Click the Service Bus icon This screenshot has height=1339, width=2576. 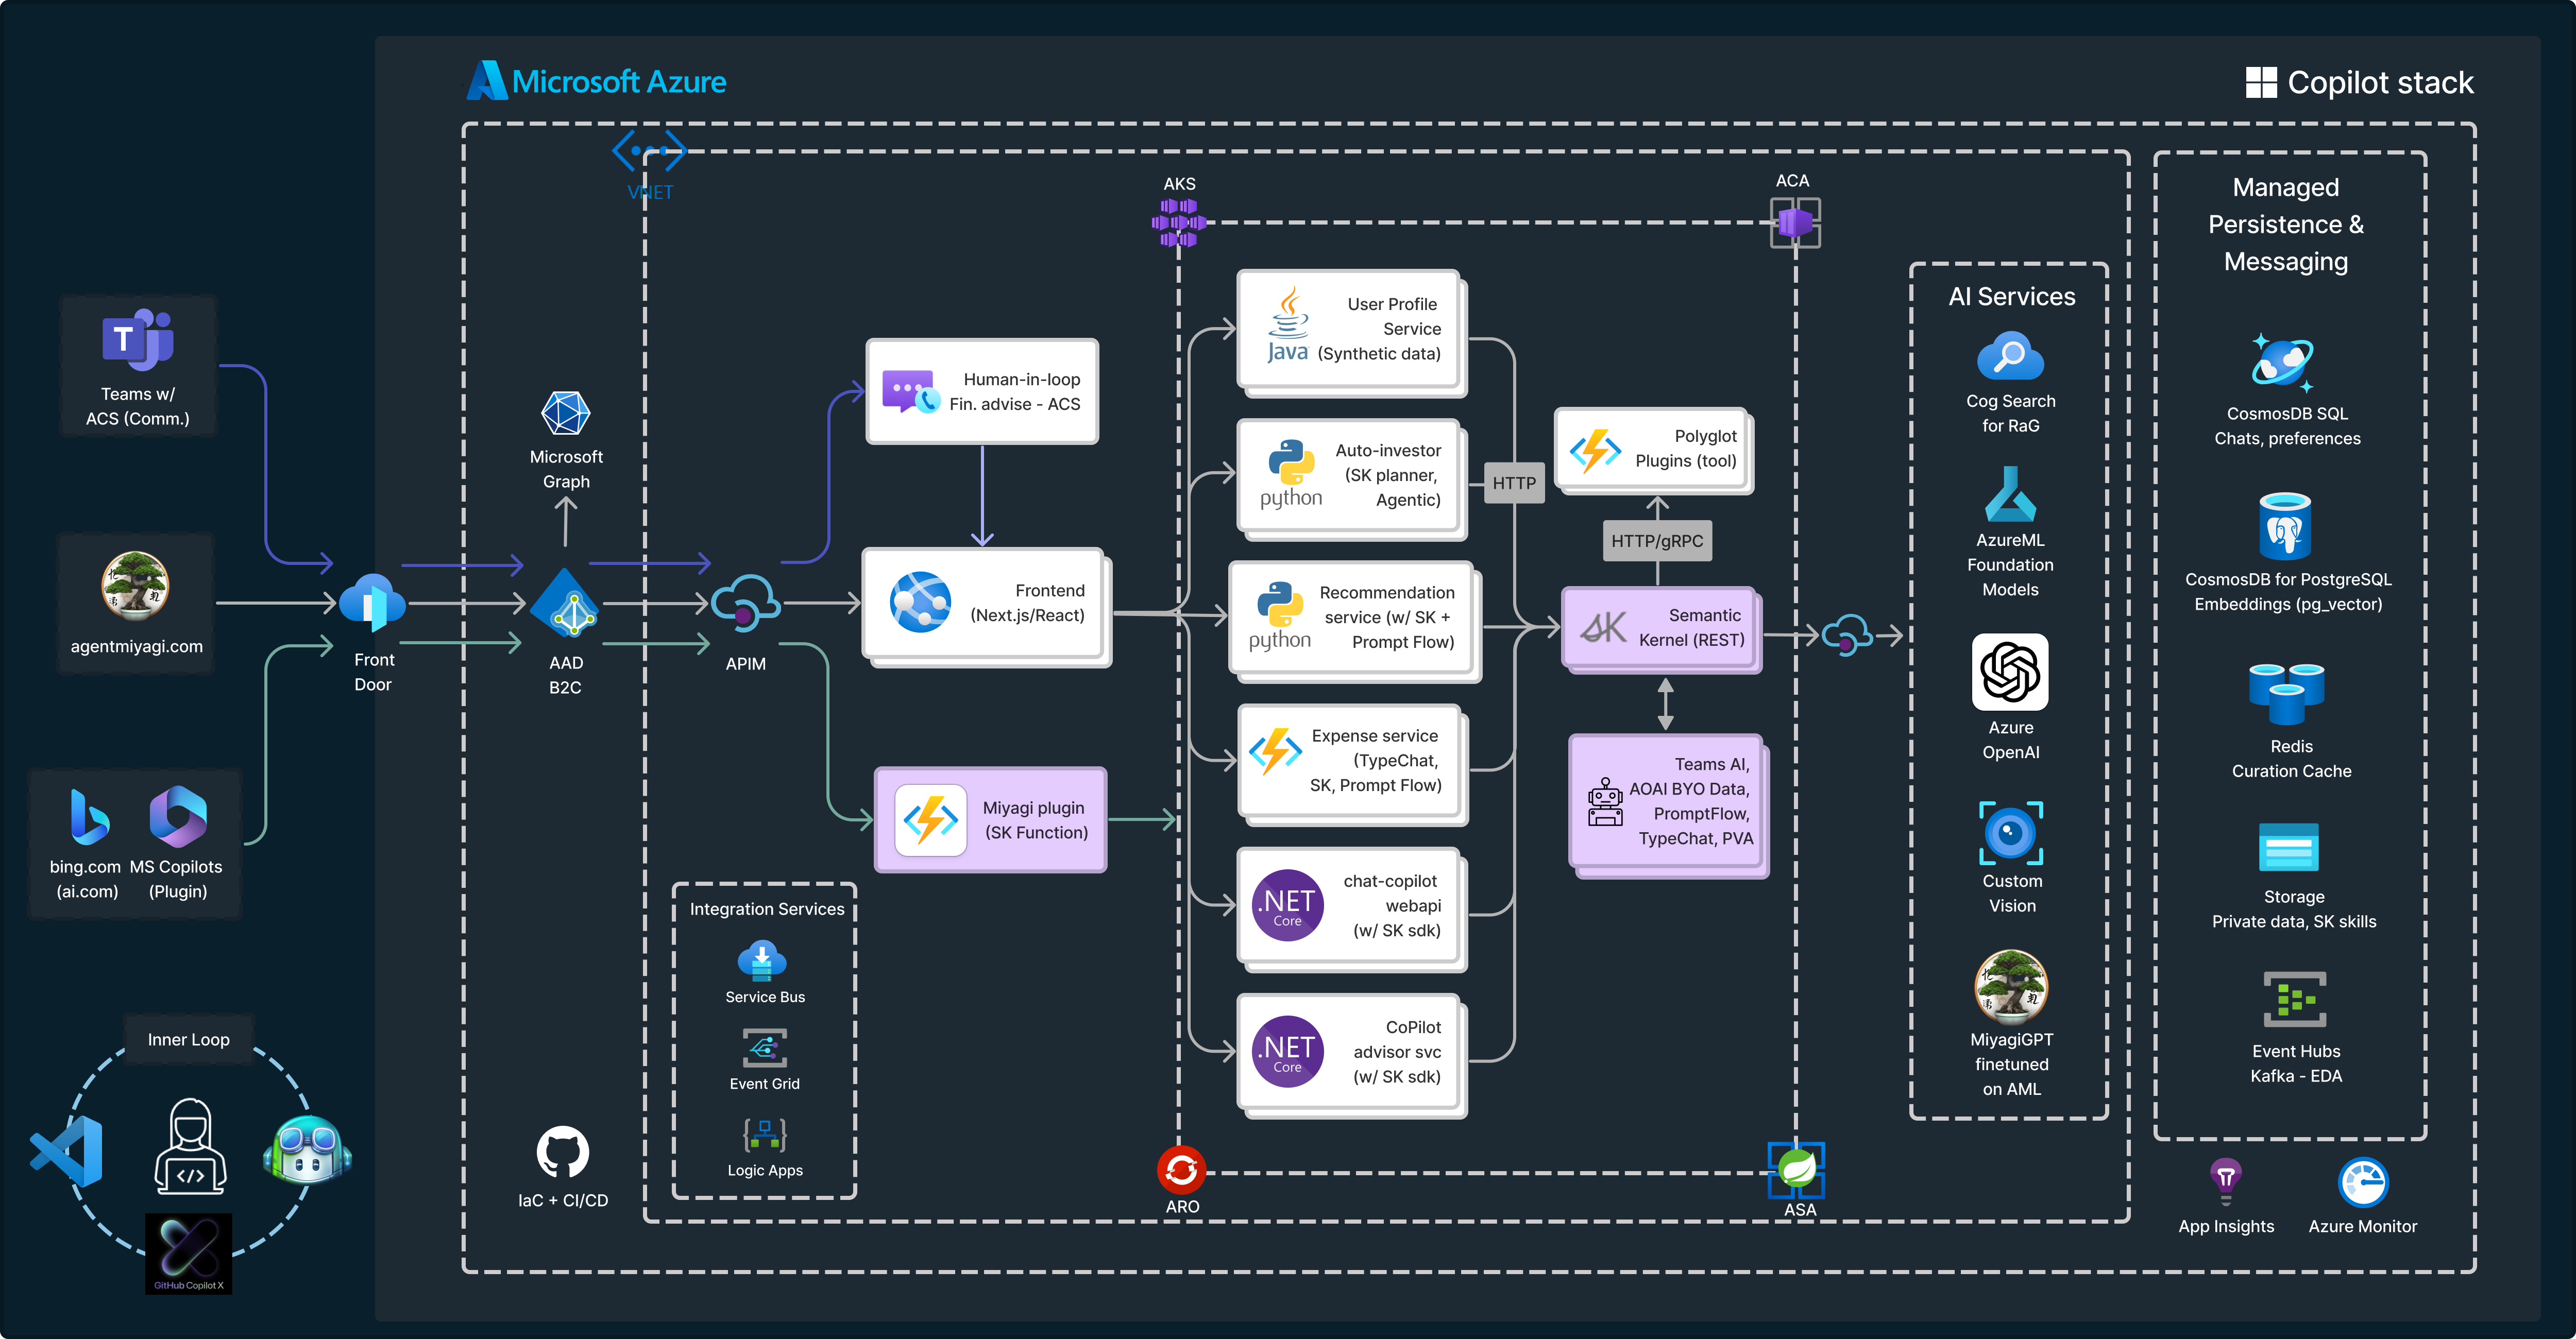[763, 962]
